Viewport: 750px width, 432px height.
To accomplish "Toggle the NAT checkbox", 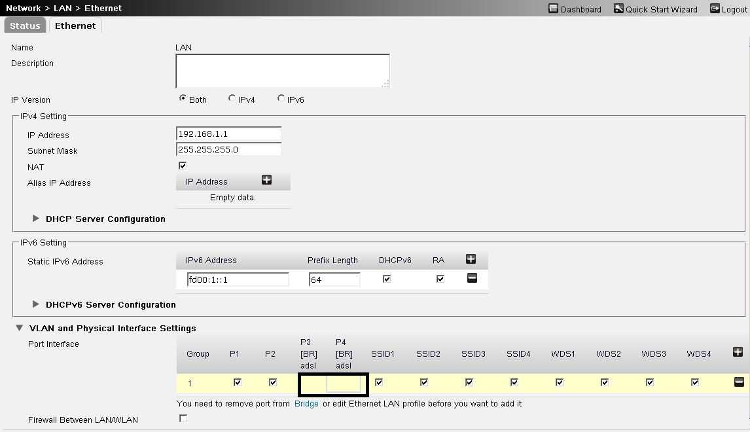I will (183, 166).
